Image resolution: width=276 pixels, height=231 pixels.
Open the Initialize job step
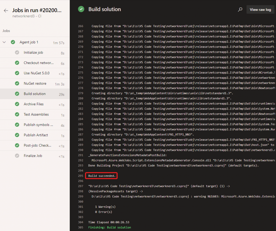click(35, 52)
